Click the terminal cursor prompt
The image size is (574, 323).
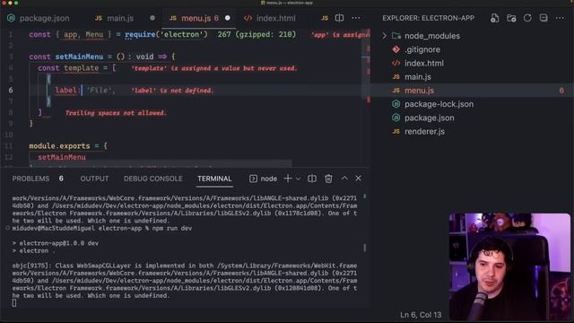14,303
